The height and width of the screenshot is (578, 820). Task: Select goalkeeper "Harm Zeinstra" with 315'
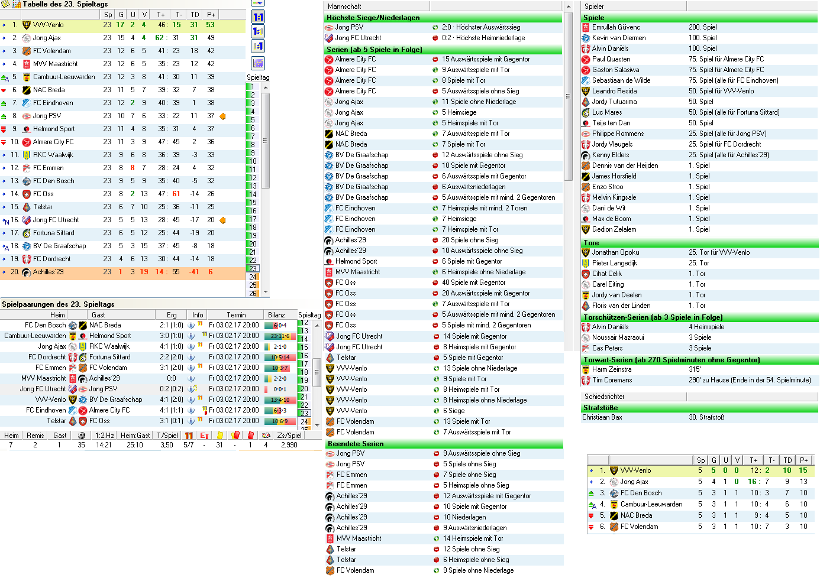pos(699,369)
